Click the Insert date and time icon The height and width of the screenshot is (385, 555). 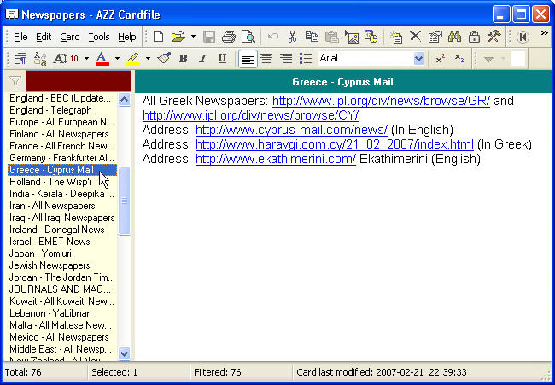click(x=371, y=37)
